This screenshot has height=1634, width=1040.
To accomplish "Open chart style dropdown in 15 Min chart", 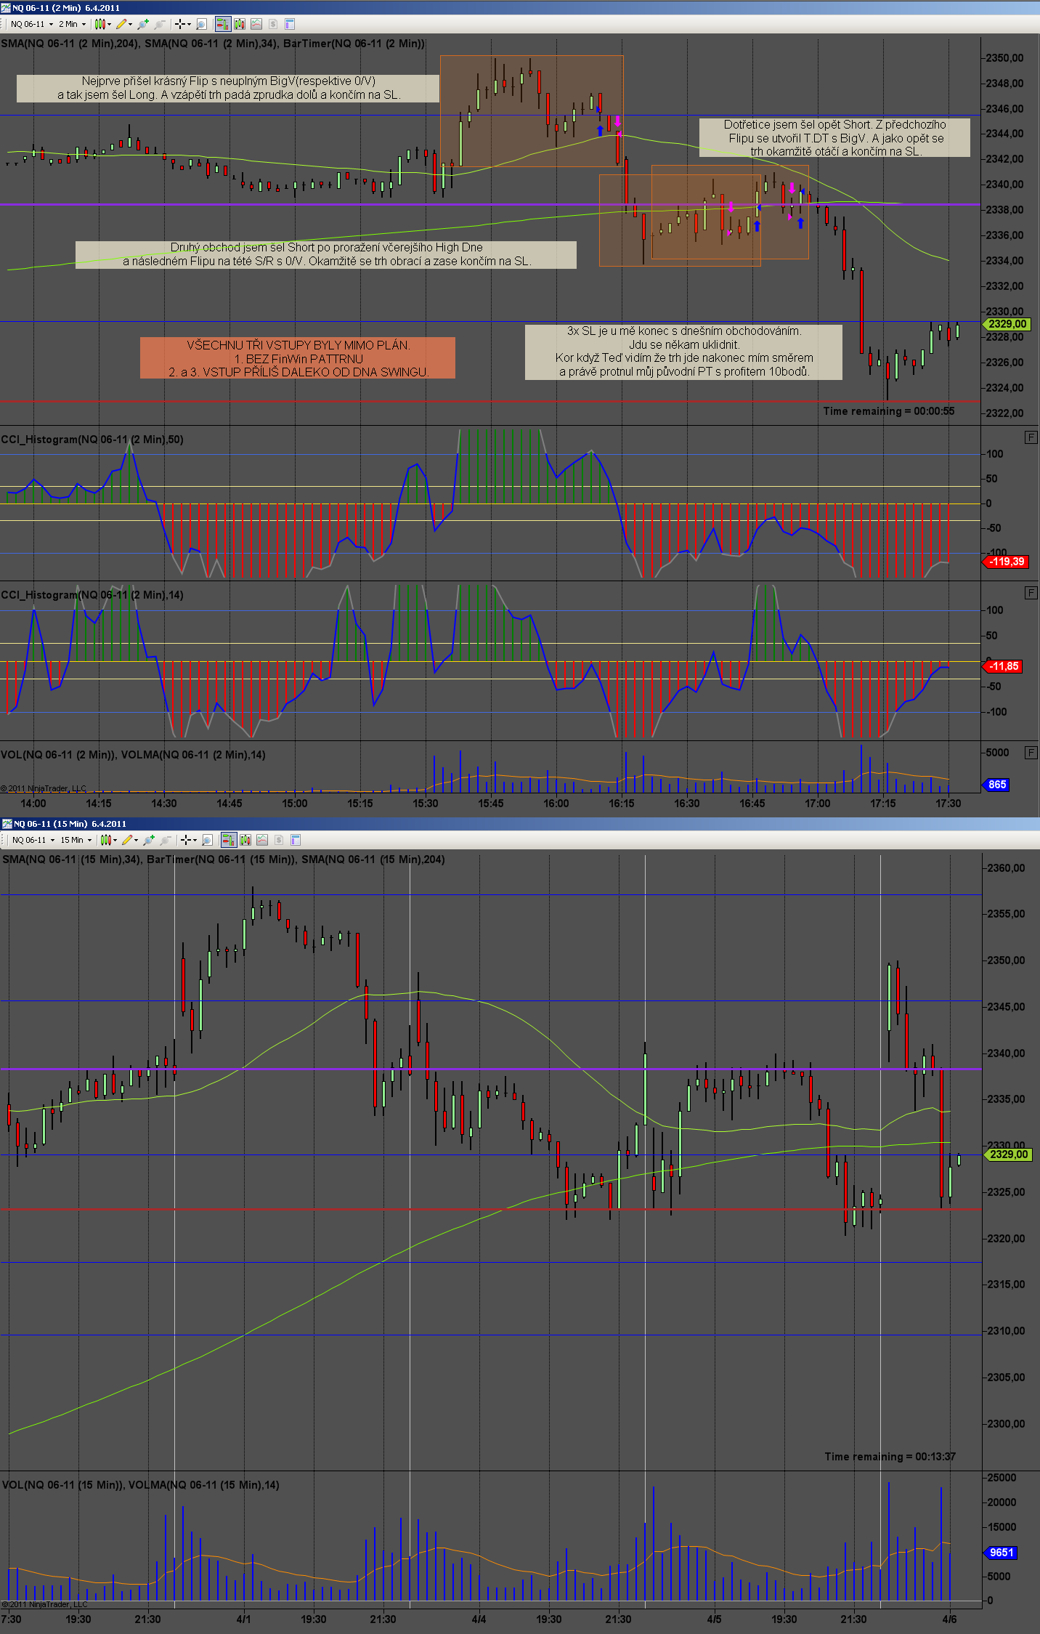I will pyautogui.click(x=108, y=840).
